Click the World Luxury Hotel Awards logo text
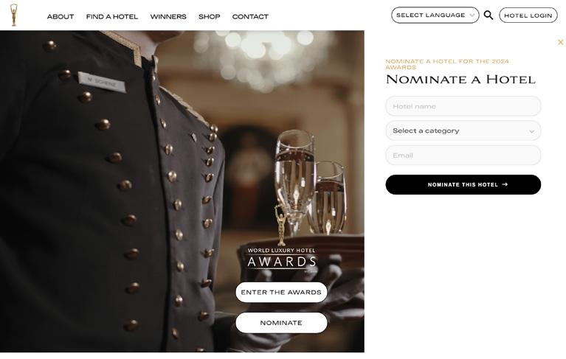 (x=282, y=259)
